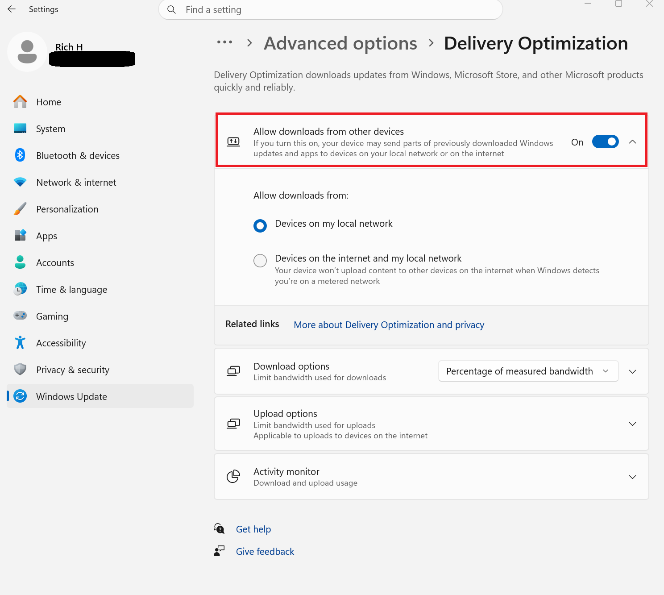Screen dimensions: 664x595
Task: Go to Personalization settings
Action: coord(100,209)
